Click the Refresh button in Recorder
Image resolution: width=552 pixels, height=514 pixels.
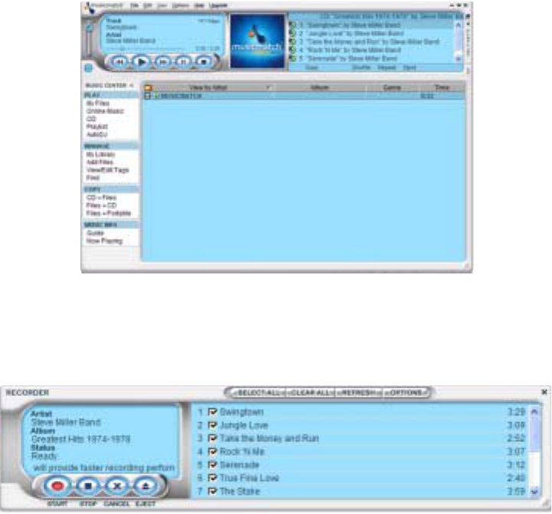click(358, 392)
